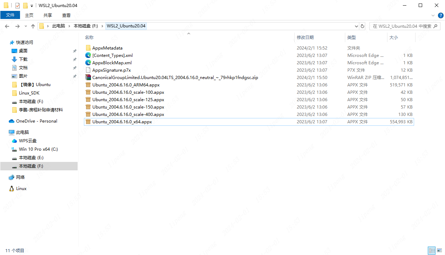Unpin 文档 using its pin icon

74,68
